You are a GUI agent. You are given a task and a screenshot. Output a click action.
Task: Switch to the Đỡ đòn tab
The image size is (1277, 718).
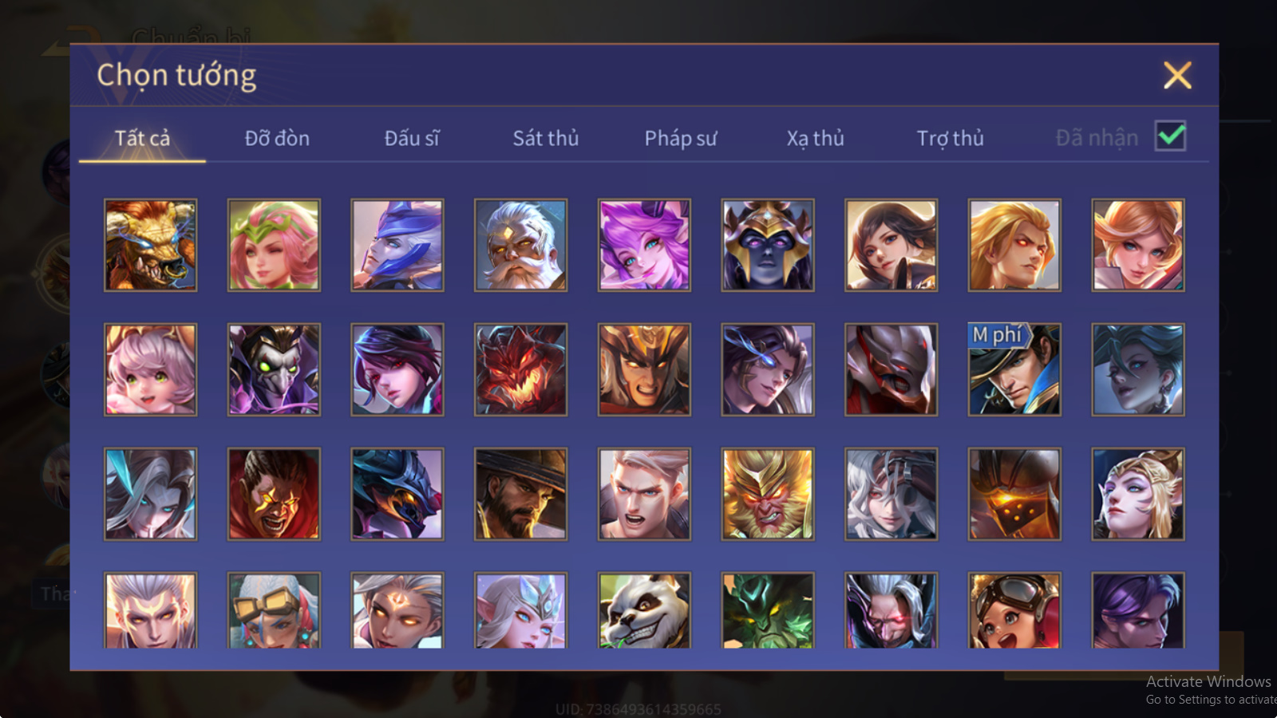[x=277, y=138]
